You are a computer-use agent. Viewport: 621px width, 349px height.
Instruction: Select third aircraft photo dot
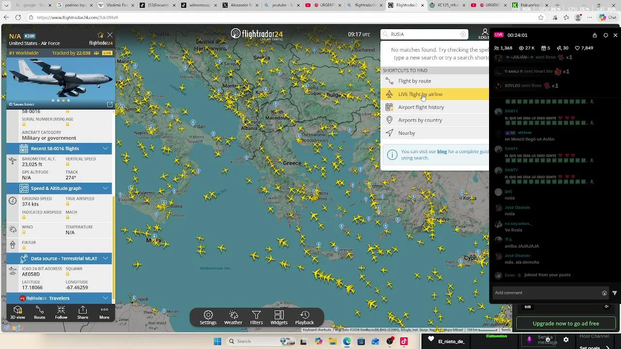(63, 100)
